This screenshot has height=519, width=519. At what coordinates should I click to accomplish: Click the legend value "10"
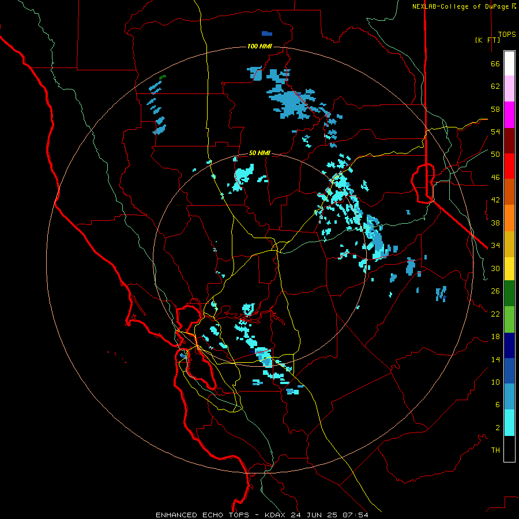tap(495, 382)
